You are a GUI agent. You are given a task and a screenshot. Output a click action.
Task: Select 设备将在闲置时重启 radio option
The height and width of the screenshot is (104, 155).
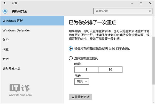71,49
